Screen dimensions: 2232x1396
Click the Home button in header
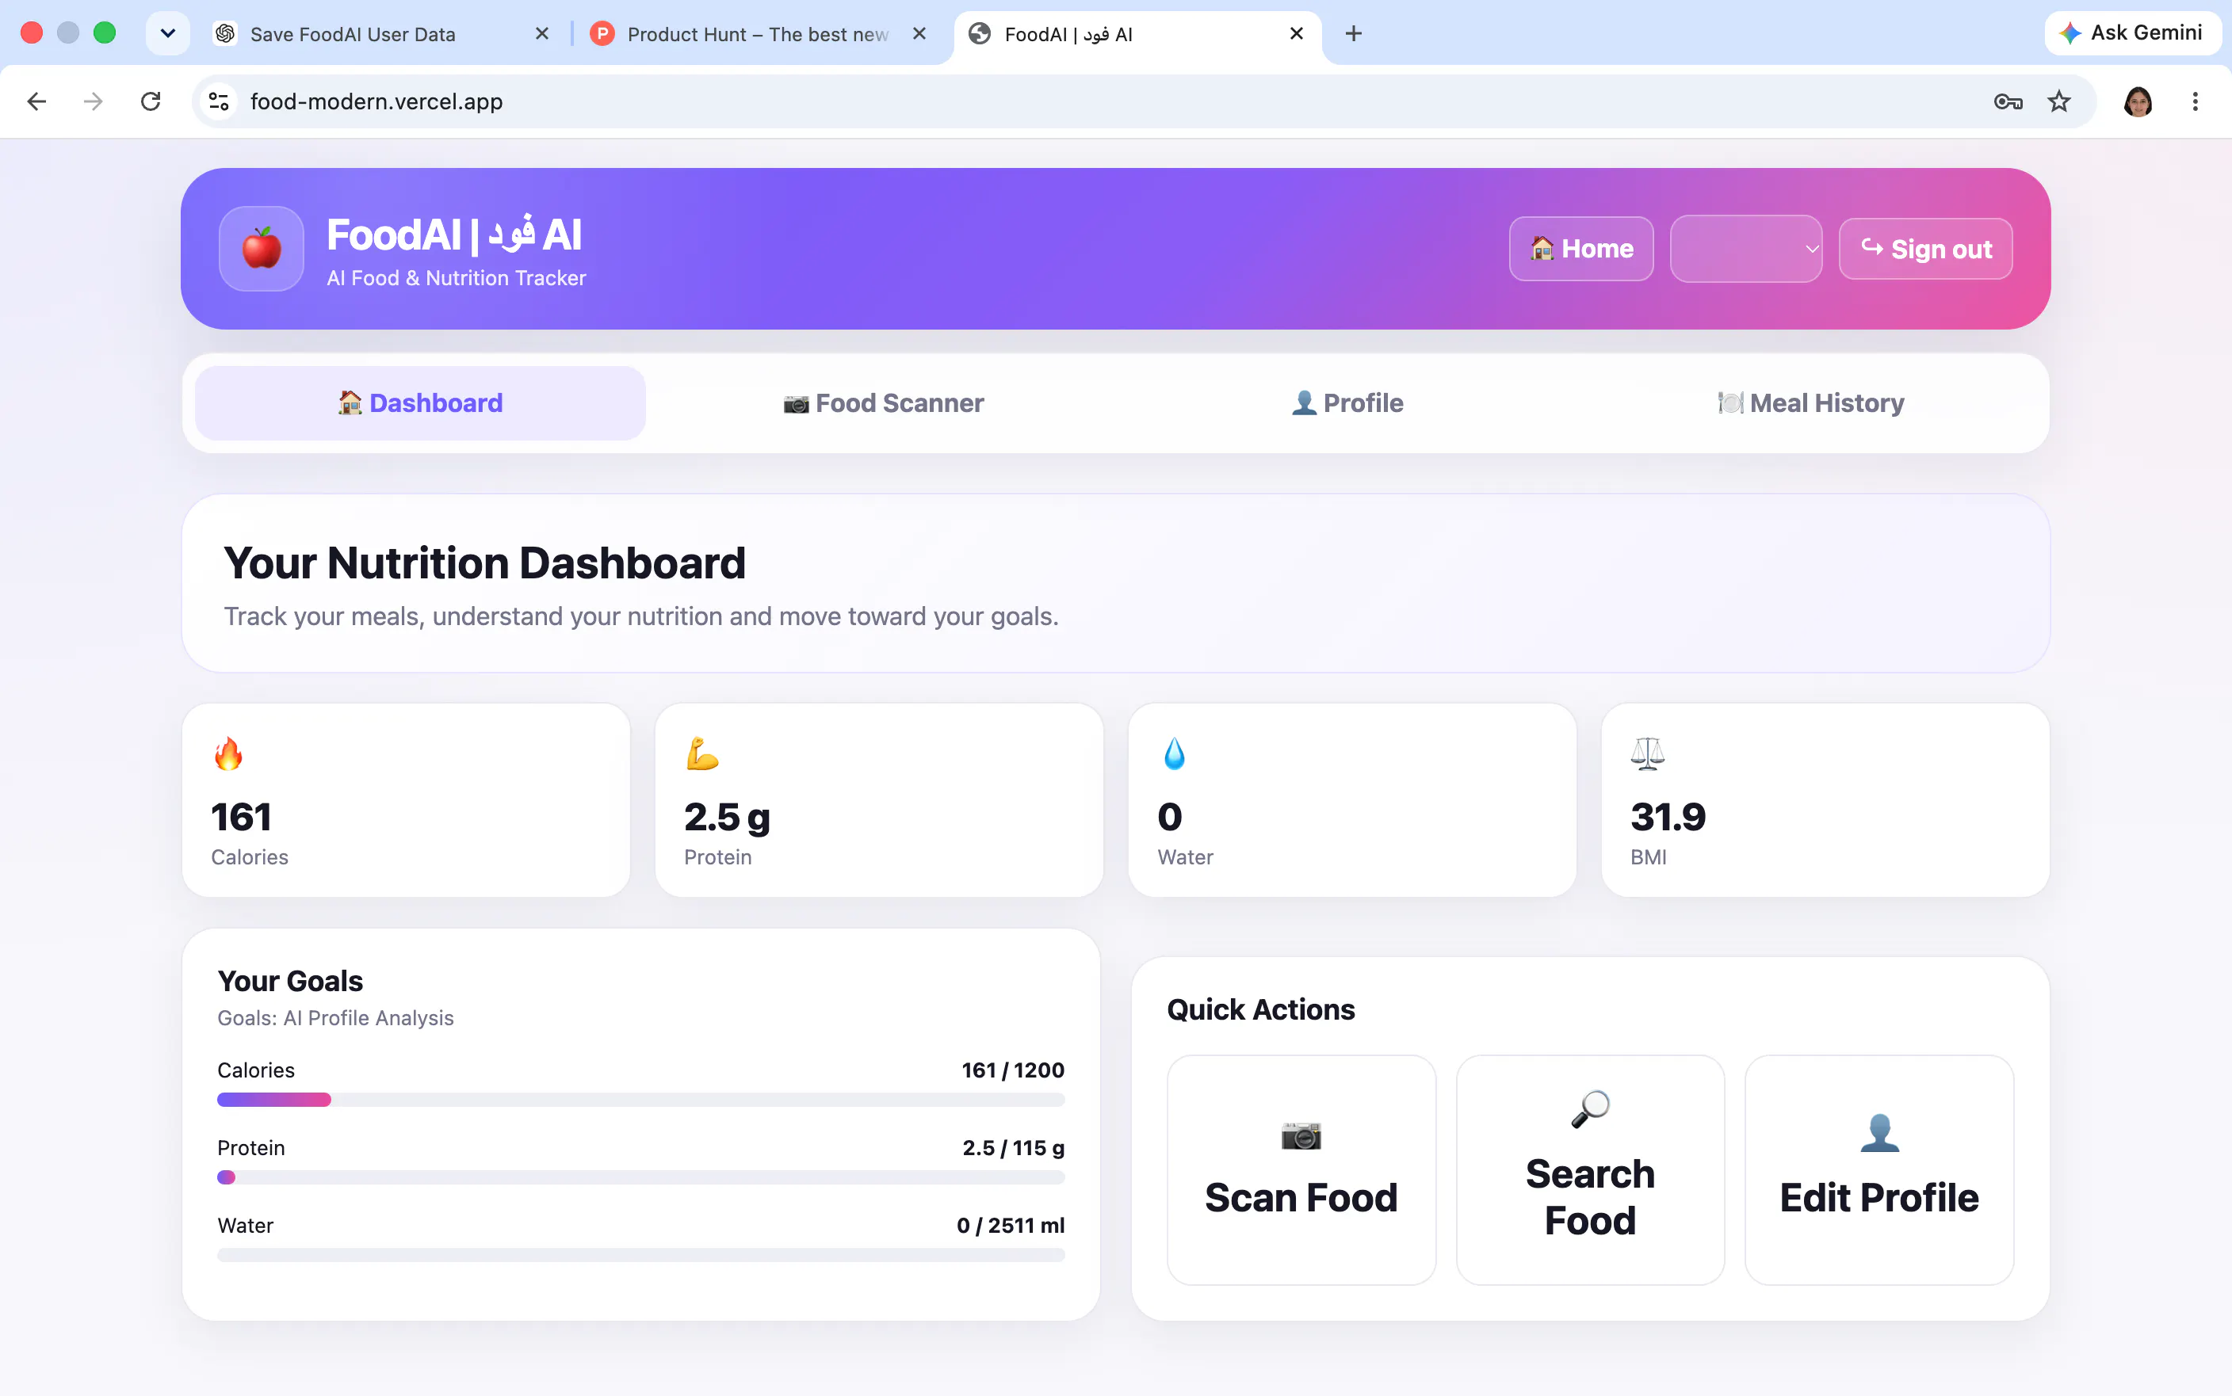click(1581, 248)
